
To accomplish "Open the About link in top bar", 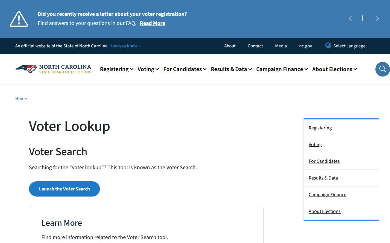I will click(230, 46).
